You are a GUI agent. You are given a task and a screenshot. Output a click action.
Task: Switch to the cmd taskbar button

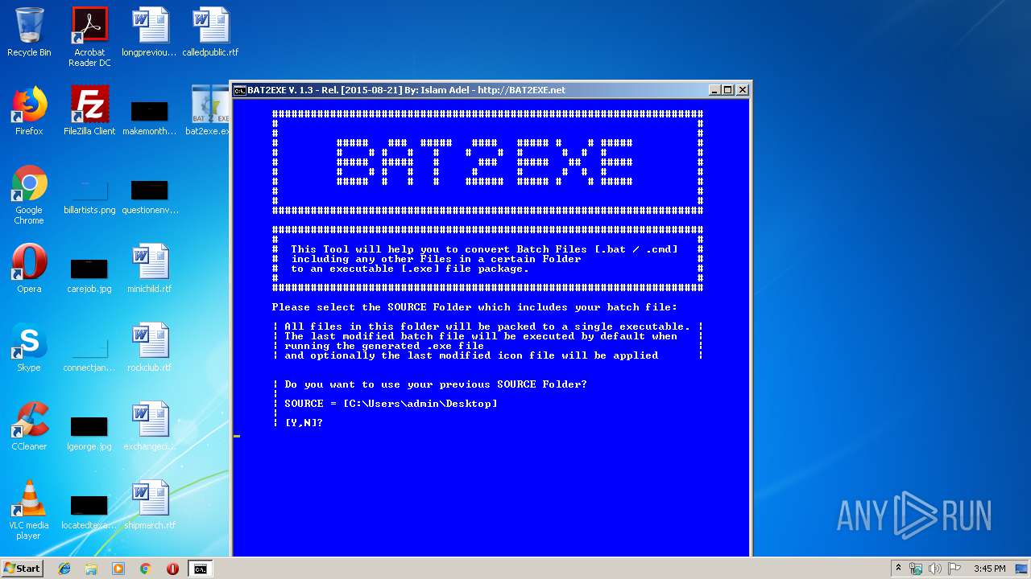click(200, 569)
